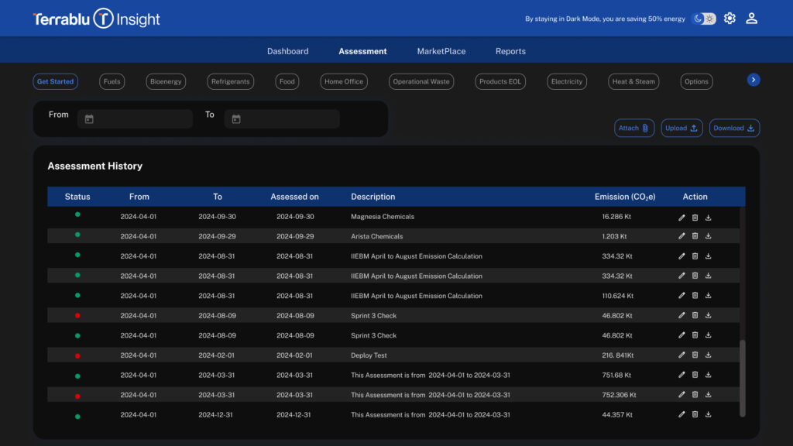This screenshot has height=446, width=793.
Task: Delete the Arista Chemicals assessment
Action: coord(695,236)
